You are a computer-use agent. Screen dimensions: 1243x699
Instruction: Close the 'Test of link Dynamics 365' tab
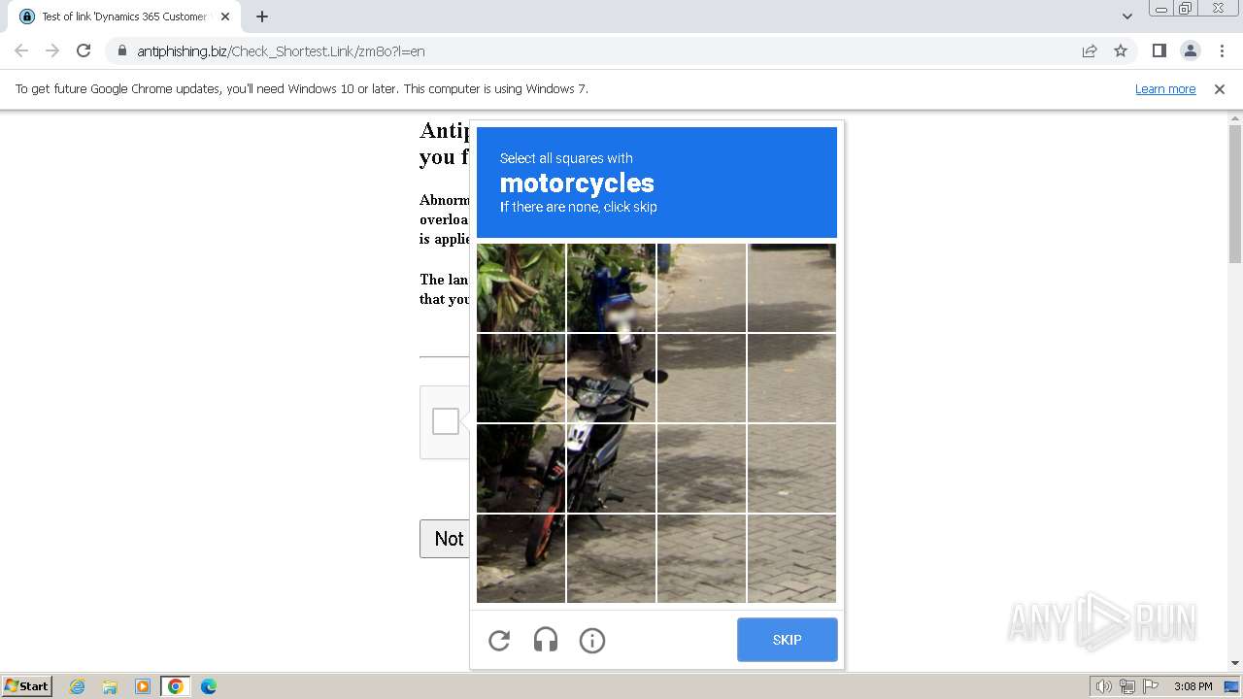224,17
